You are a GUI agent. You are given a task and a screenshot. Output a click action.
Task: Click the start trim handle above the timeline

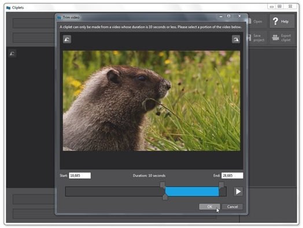(x=162, y=184)
